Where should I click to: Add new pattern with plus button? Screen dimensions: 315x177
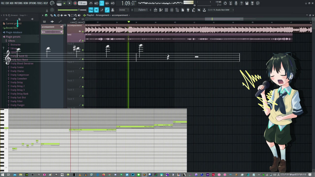pos(151,10)
